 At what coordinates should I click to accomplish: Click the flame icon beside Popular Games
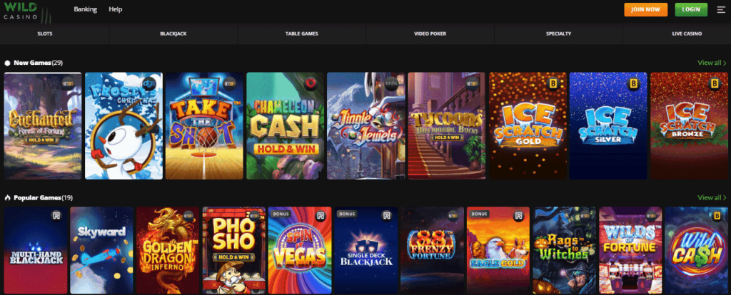7,198
